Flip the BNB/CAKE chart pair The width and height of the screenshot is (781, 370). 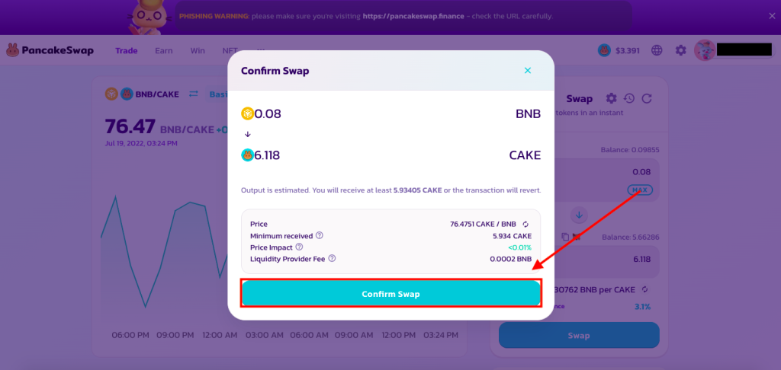(x=194, y=94)
